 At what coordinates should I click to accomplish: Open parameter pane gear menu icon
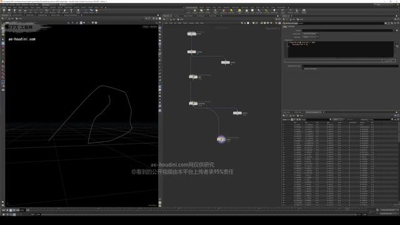pyautogui.click(x=386, y=23)
